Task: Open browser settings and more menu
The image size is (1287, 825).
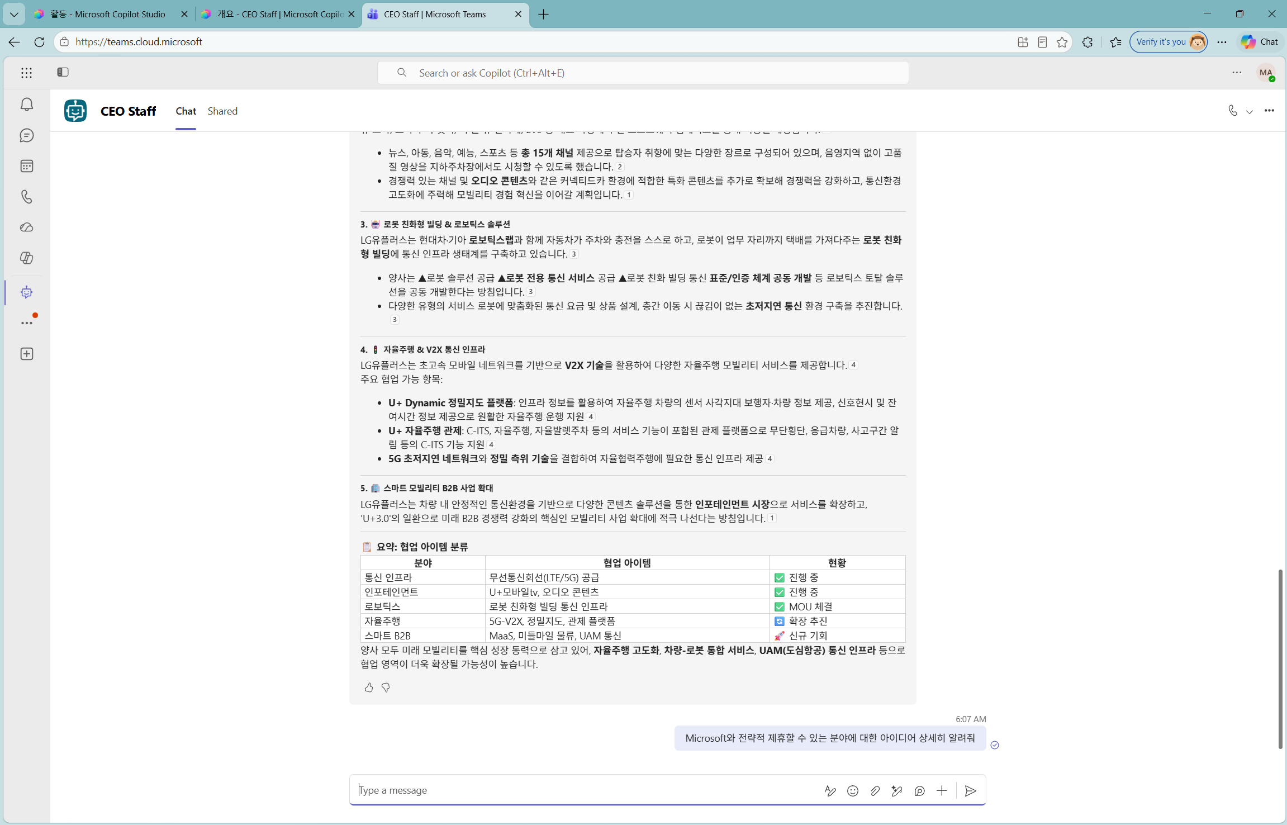Action: coord(1222,42)
